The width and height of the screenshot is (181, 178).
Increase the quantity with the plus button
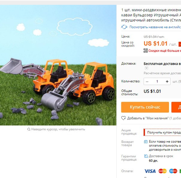(167, 81)
